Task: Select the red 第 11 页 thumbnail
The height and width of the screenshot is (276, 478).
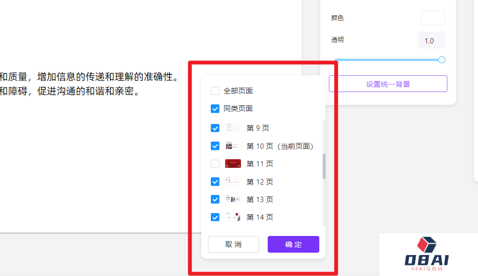Action: pyautogui.click(x=233, y=164)
